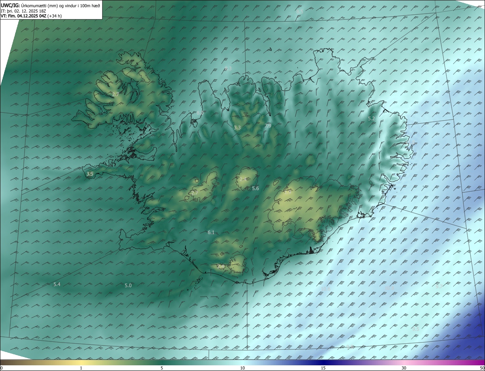Click the 5.4 value over the southwest ocean
Screen dimensions: 485x371
[x=57, y=285]
